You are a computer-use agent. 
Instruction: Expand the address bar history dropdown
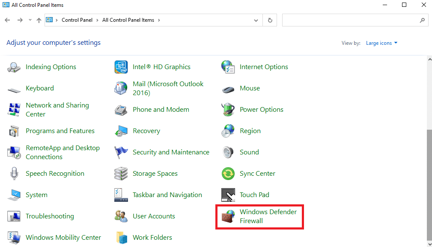(256, 20)
